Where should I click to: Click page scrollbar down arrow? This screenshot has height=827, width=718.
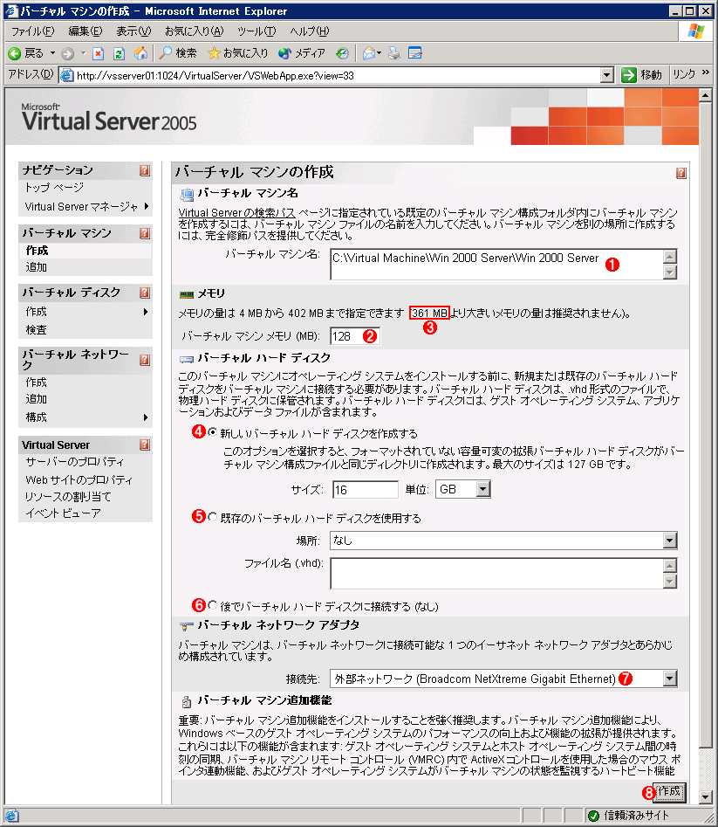click(x=706, y=796)
